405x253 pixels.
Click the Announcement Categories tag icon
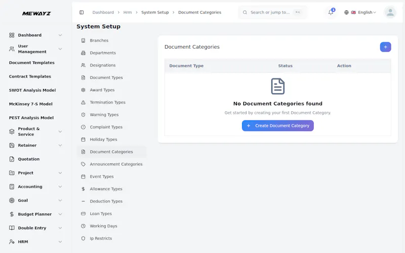pos(83,164)
